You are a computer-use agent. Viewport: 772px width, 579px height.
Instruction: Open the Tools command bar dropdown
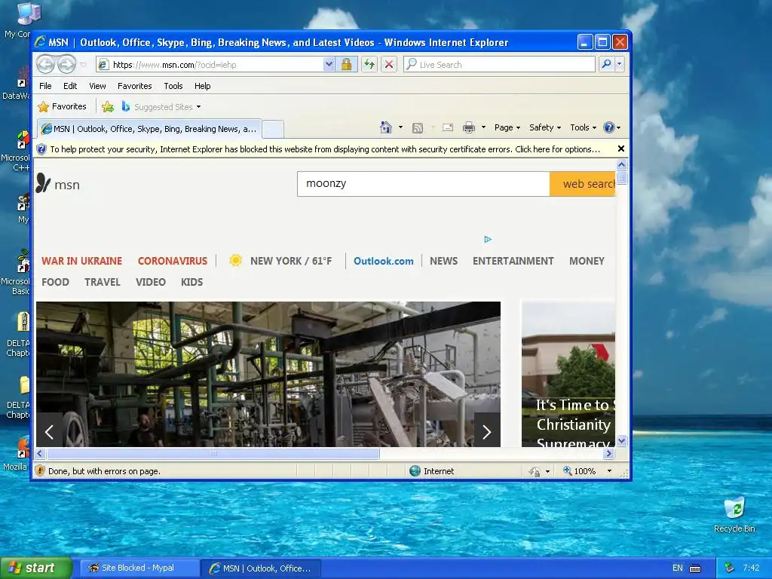583,127
